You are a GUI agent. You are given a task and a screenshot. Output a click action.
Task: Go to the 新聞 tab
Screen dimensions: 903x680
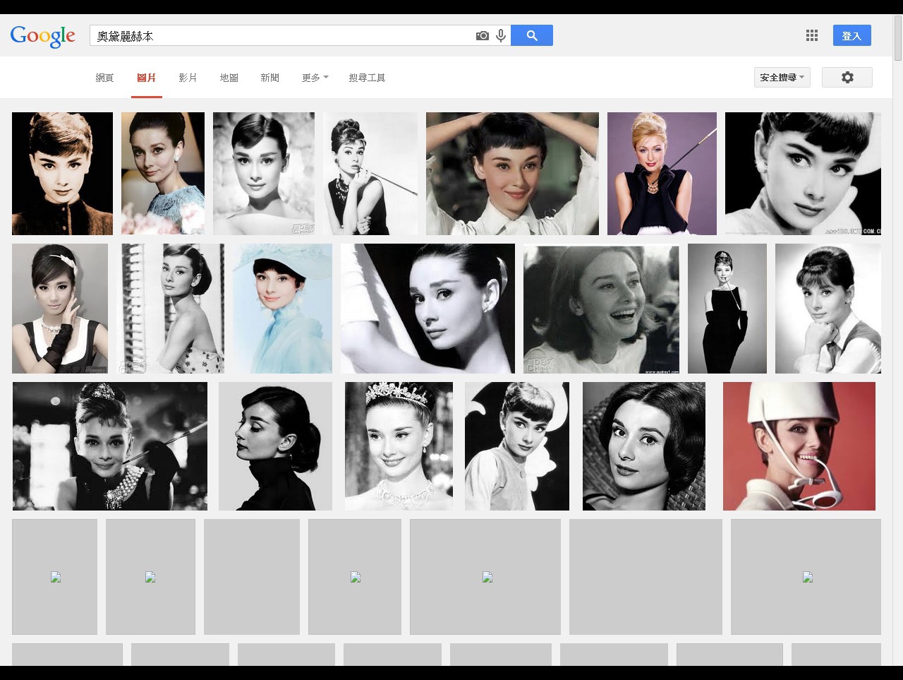pyautogui.click(x=269, y=78)
